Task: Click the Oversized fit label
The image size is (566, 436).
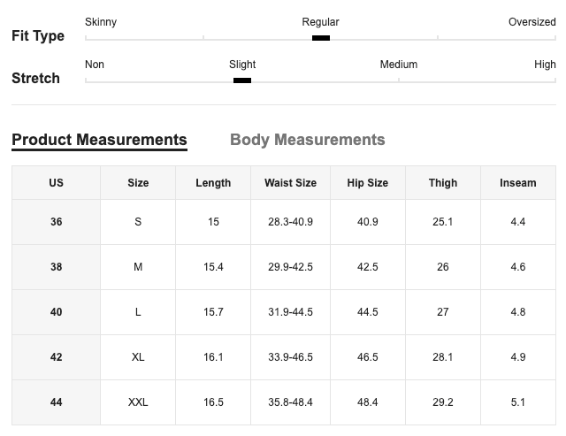Action: (532, 22)
